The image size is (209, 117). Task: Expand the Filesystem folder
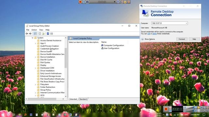point(36,84)
